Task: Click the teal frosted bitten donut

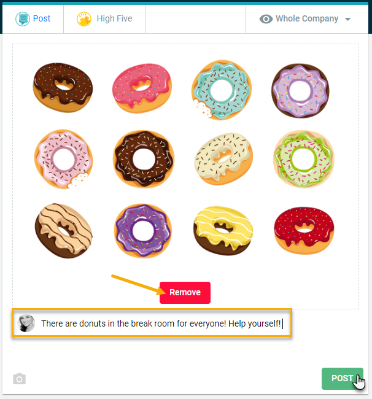Action: tap(222, 90)
